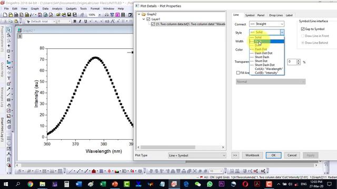Click the Save Project floppy disk icon
This screenshot has height=189, width=337.
coord(69,15)
